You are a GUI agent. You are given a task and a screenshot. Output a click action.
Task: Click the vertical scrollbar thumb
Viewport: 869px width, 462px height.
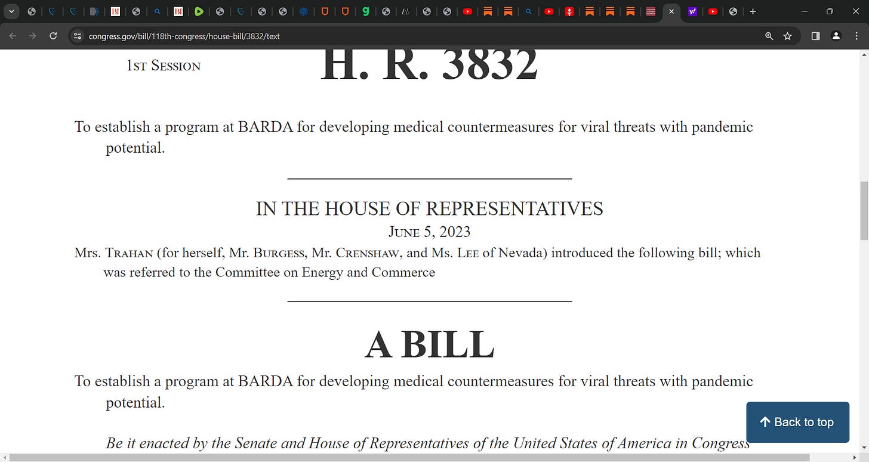(x=864, y=211)
